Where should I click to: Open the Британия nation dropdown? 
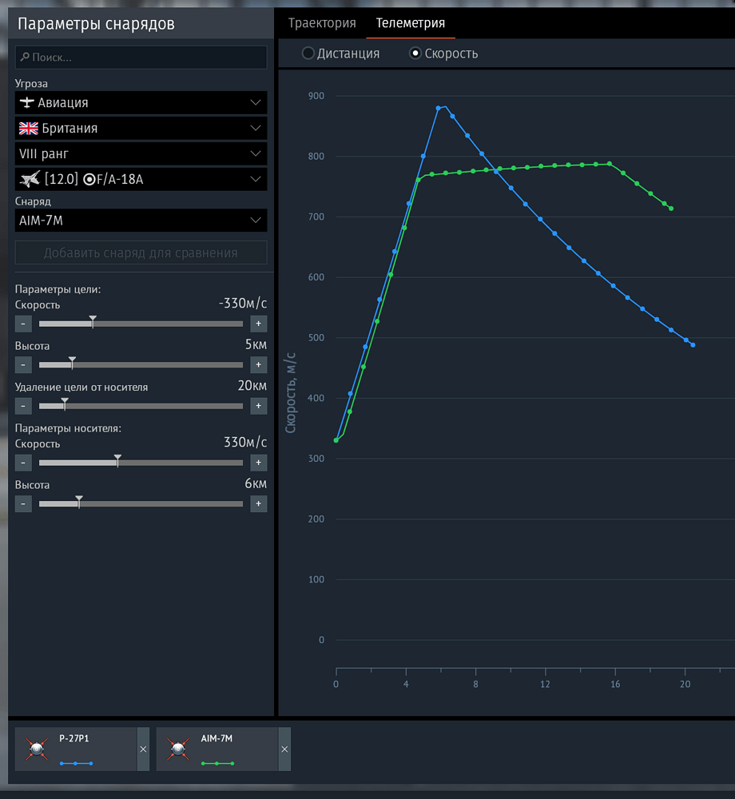point(141,129)
